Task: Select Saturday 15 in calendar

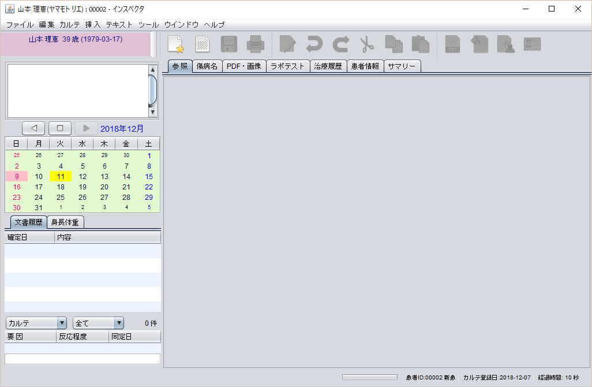Action: (149, 177)
